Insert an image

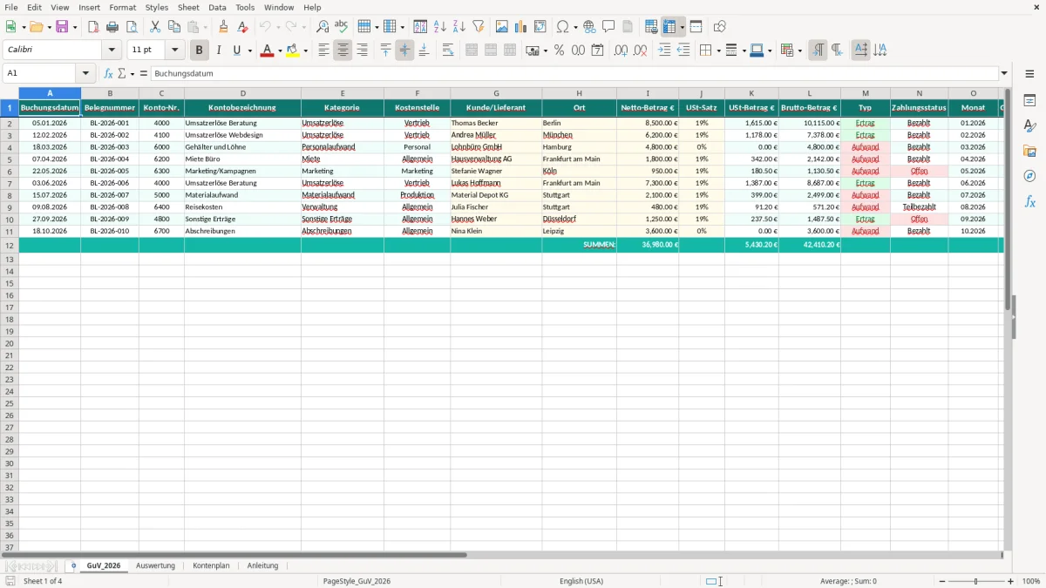(501, 27)
